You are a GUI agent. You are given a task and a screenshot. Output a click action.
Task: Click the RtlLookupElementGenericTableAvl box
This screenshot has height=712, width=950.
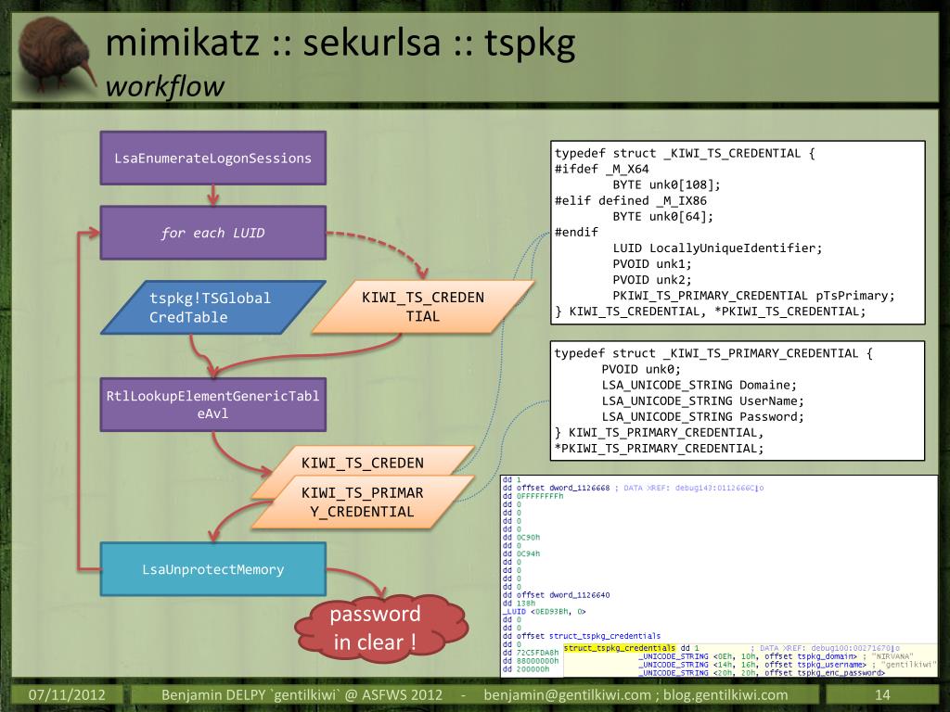pyautogui.click(x=213, y=404)
